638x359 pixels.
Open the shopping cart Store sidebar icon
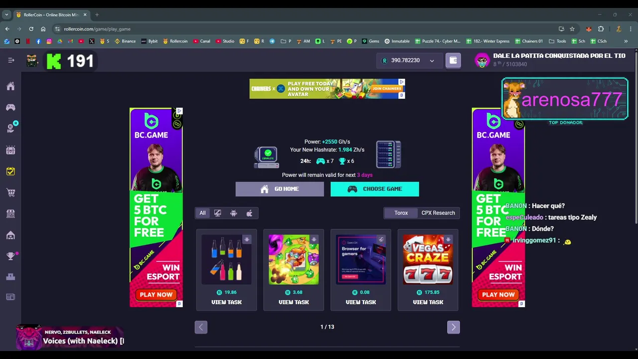coord(10,192)
